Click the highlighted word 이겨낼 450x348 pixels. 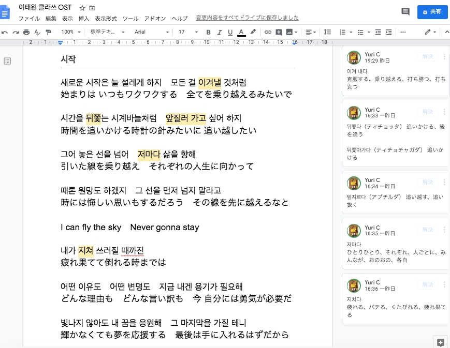tap(210, 83)
